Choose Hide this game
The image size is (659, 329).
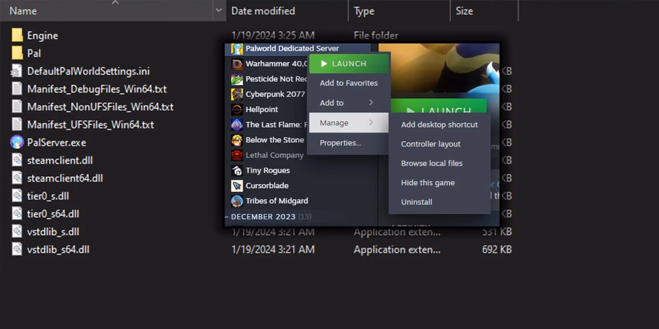pos(439,183)
